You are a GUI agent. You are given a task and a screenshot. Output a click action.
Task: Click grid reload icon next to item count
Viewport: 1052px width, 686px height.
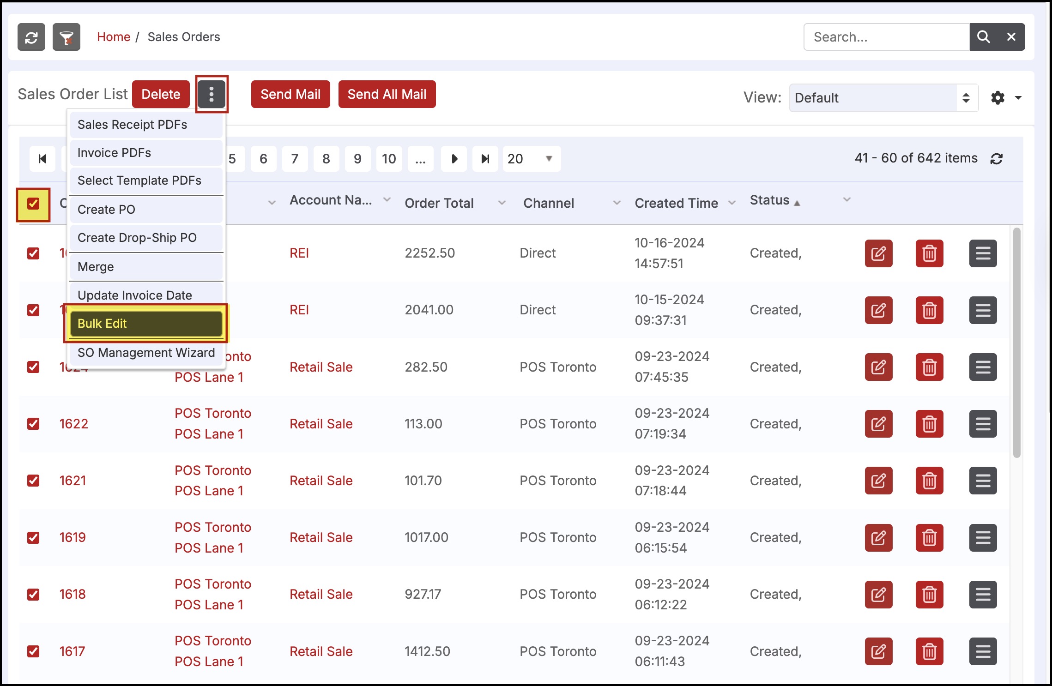pos(997,158)
